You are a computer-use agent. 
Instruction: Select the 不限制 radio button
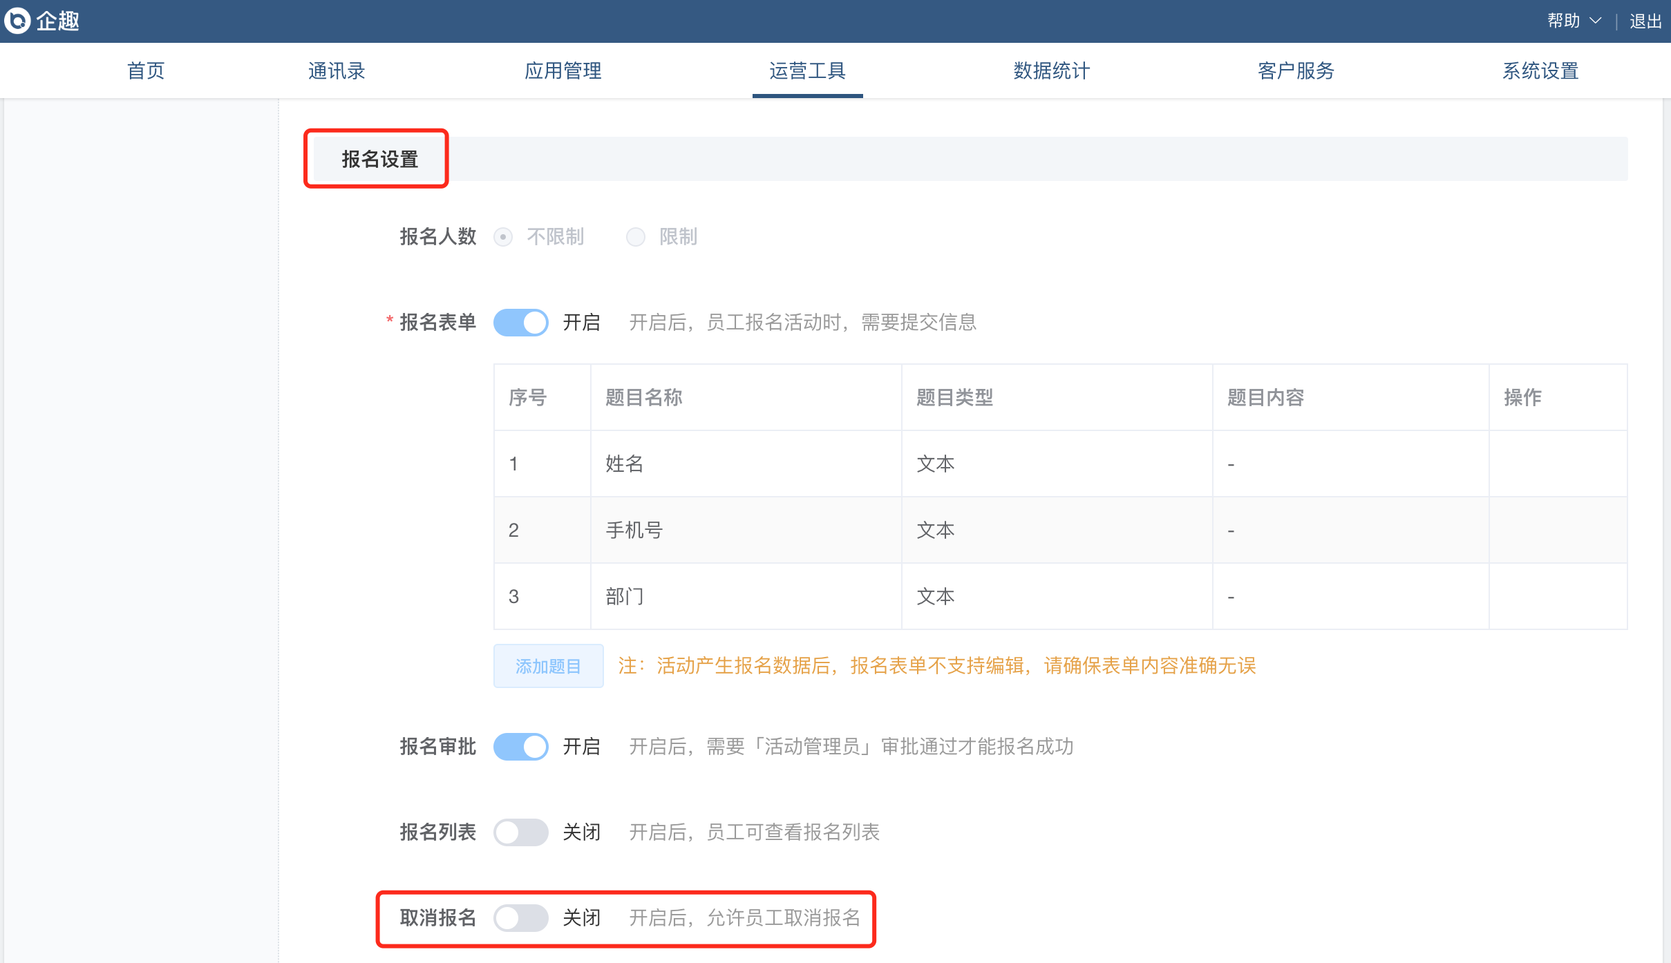point(503,237)
